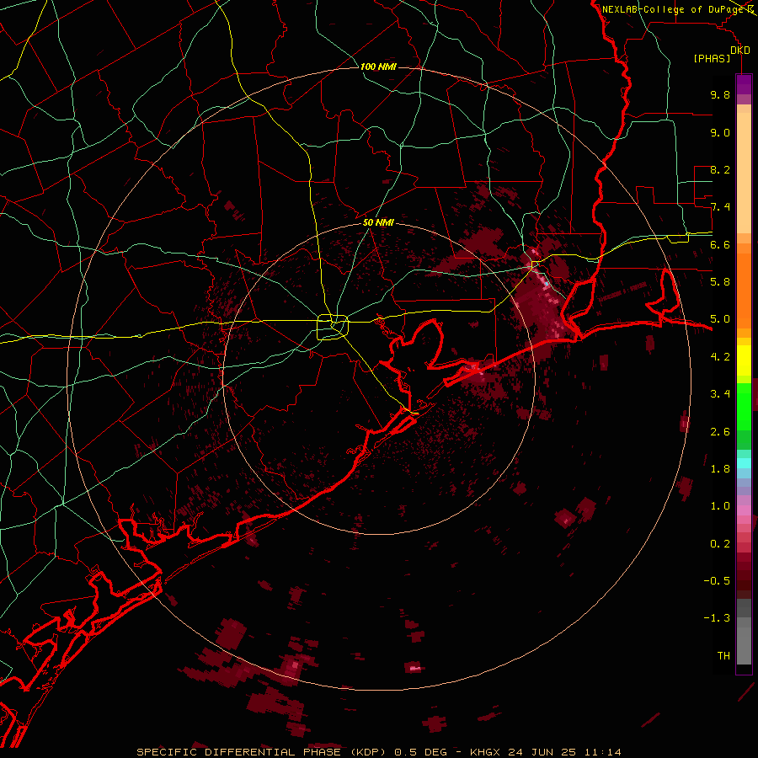
Task: Click the yellow Houston beltway loop on the map
Action: 333,327
